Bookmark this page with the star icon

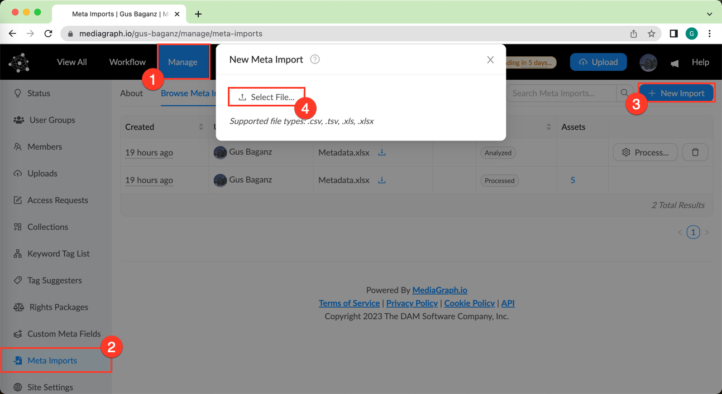[x=651, y=33]
